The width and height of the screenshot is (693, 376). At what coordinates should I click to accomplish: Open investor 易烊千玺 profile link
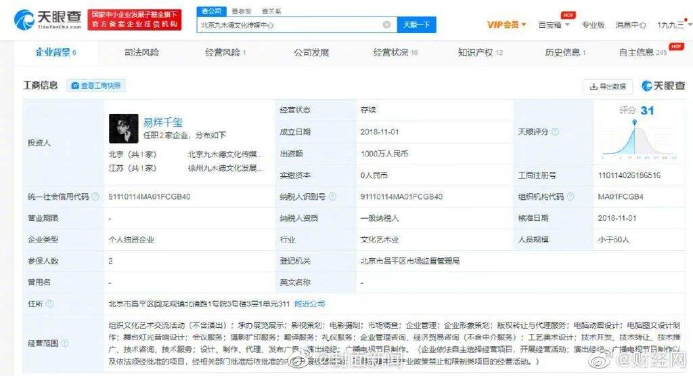[162, 123]
